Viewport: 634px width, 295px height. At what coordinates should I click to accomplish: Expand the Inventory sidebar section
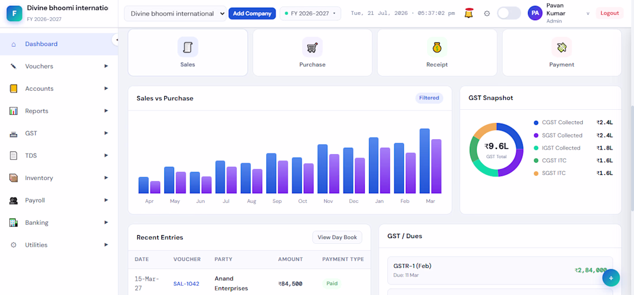click(x=59, y=178)
